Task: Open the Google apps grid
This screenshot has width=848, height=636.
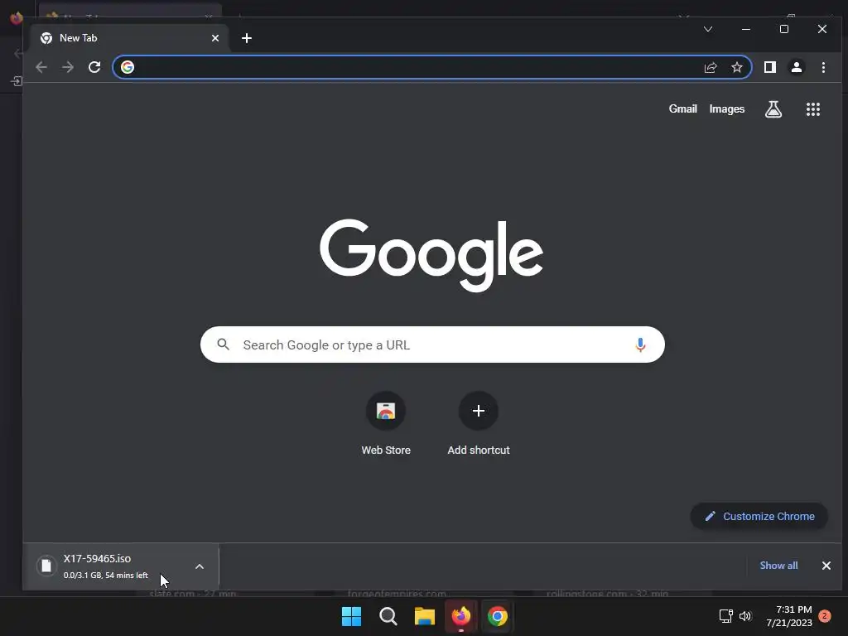Action: [x=813, y=109]
